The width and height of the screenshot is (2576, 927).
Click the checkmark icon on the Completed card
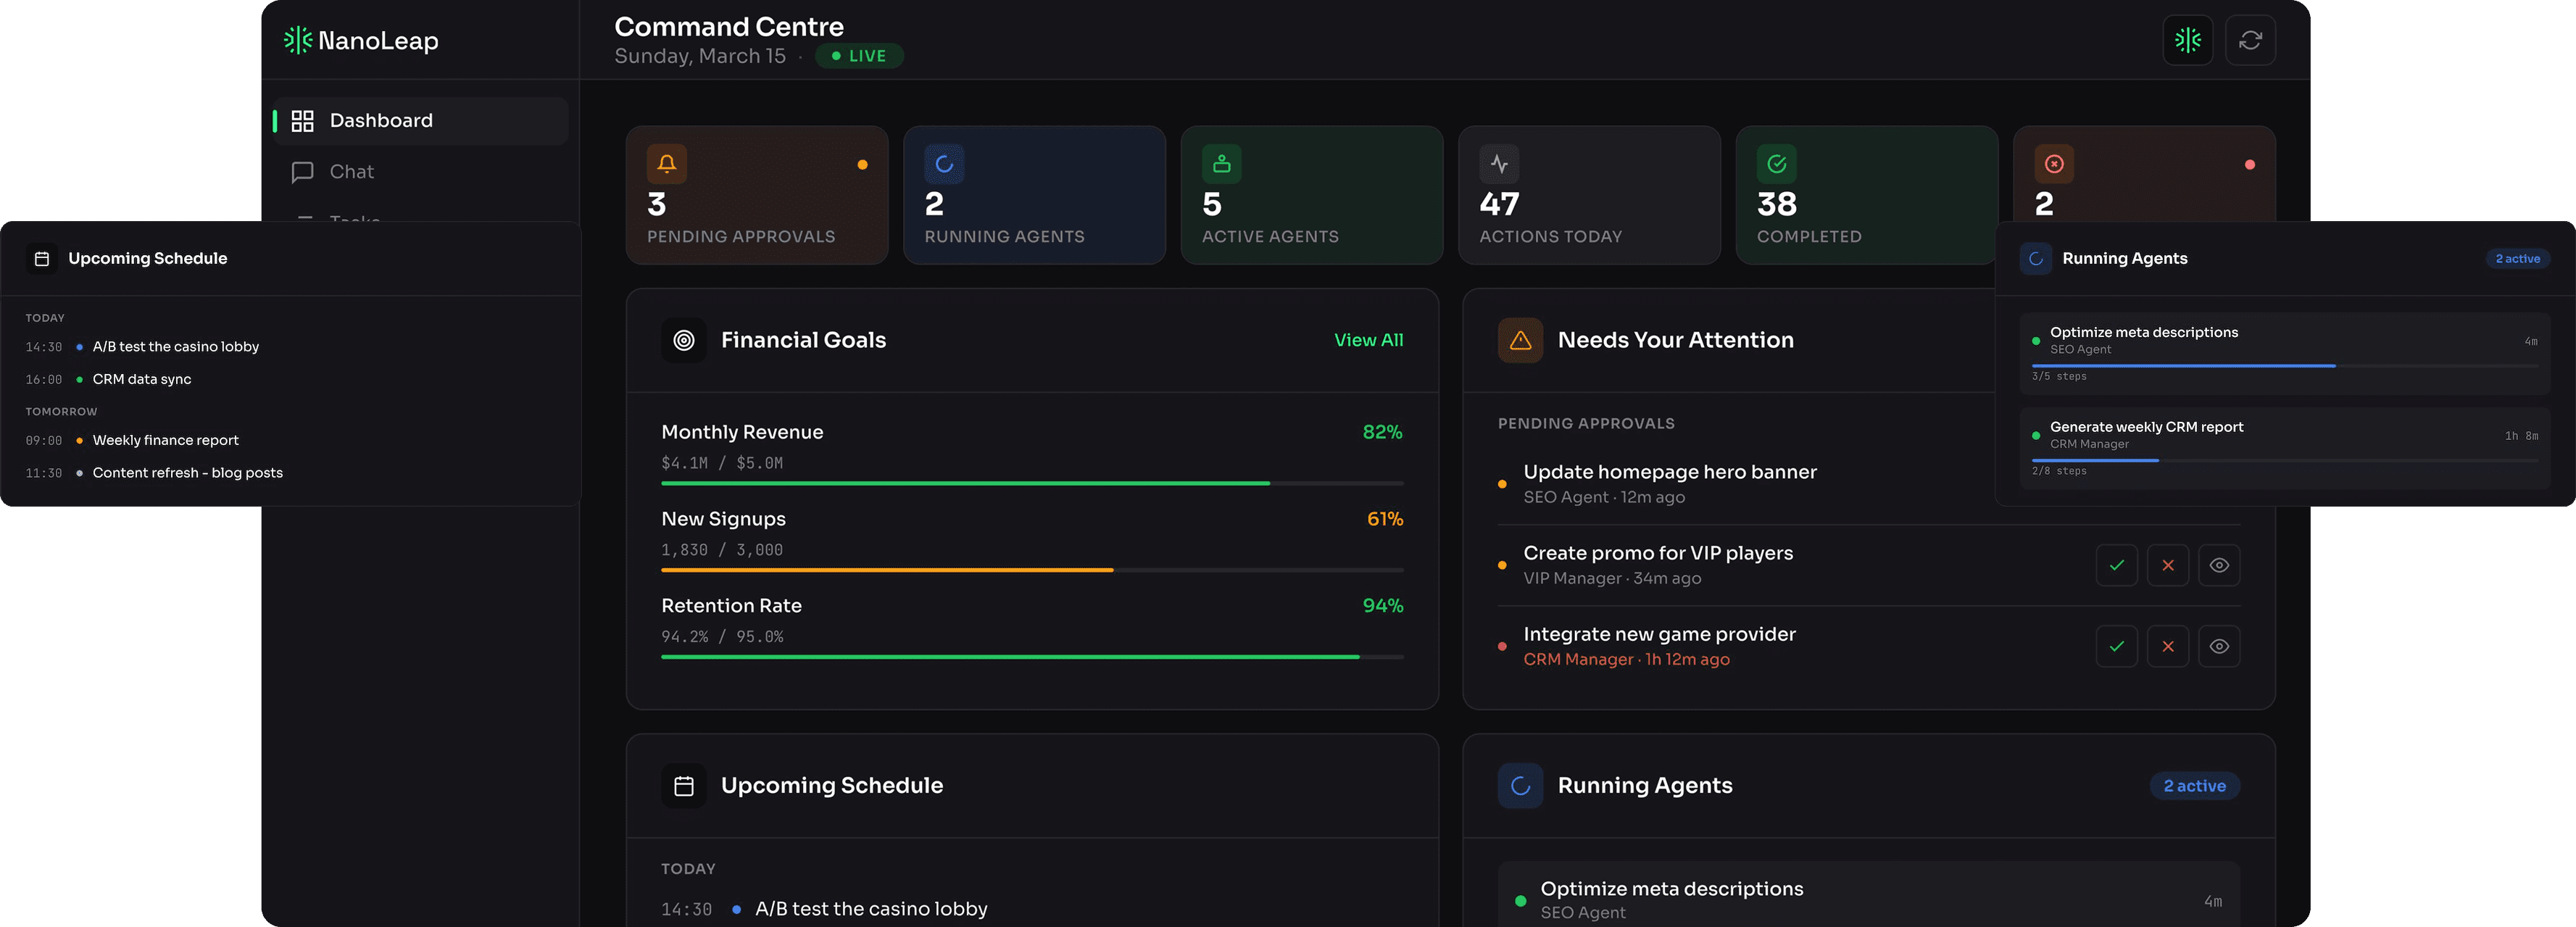pos(1776,164)
